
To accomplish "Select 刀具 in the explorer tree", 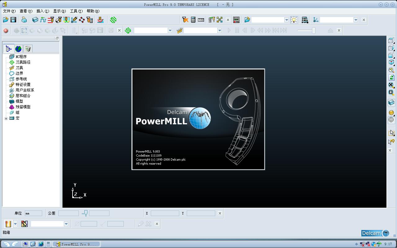I will click(19, 68).
